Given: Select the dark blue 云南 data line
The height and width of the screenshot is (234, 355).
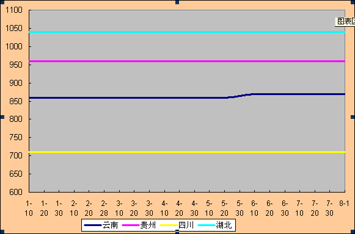Looking at the screenshot, I should (187, 96).
